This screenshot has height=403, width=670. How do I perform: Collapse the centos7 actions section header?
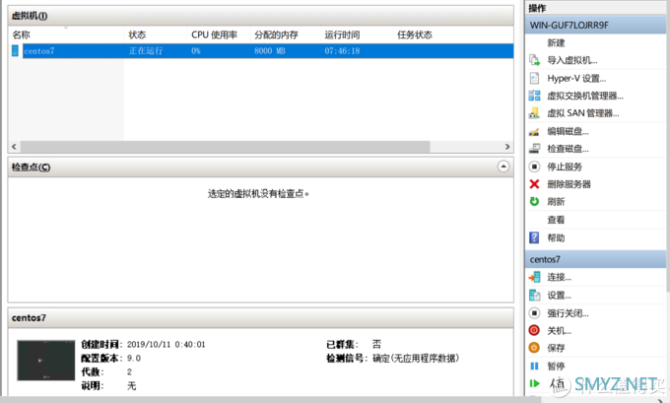[595, 259]
